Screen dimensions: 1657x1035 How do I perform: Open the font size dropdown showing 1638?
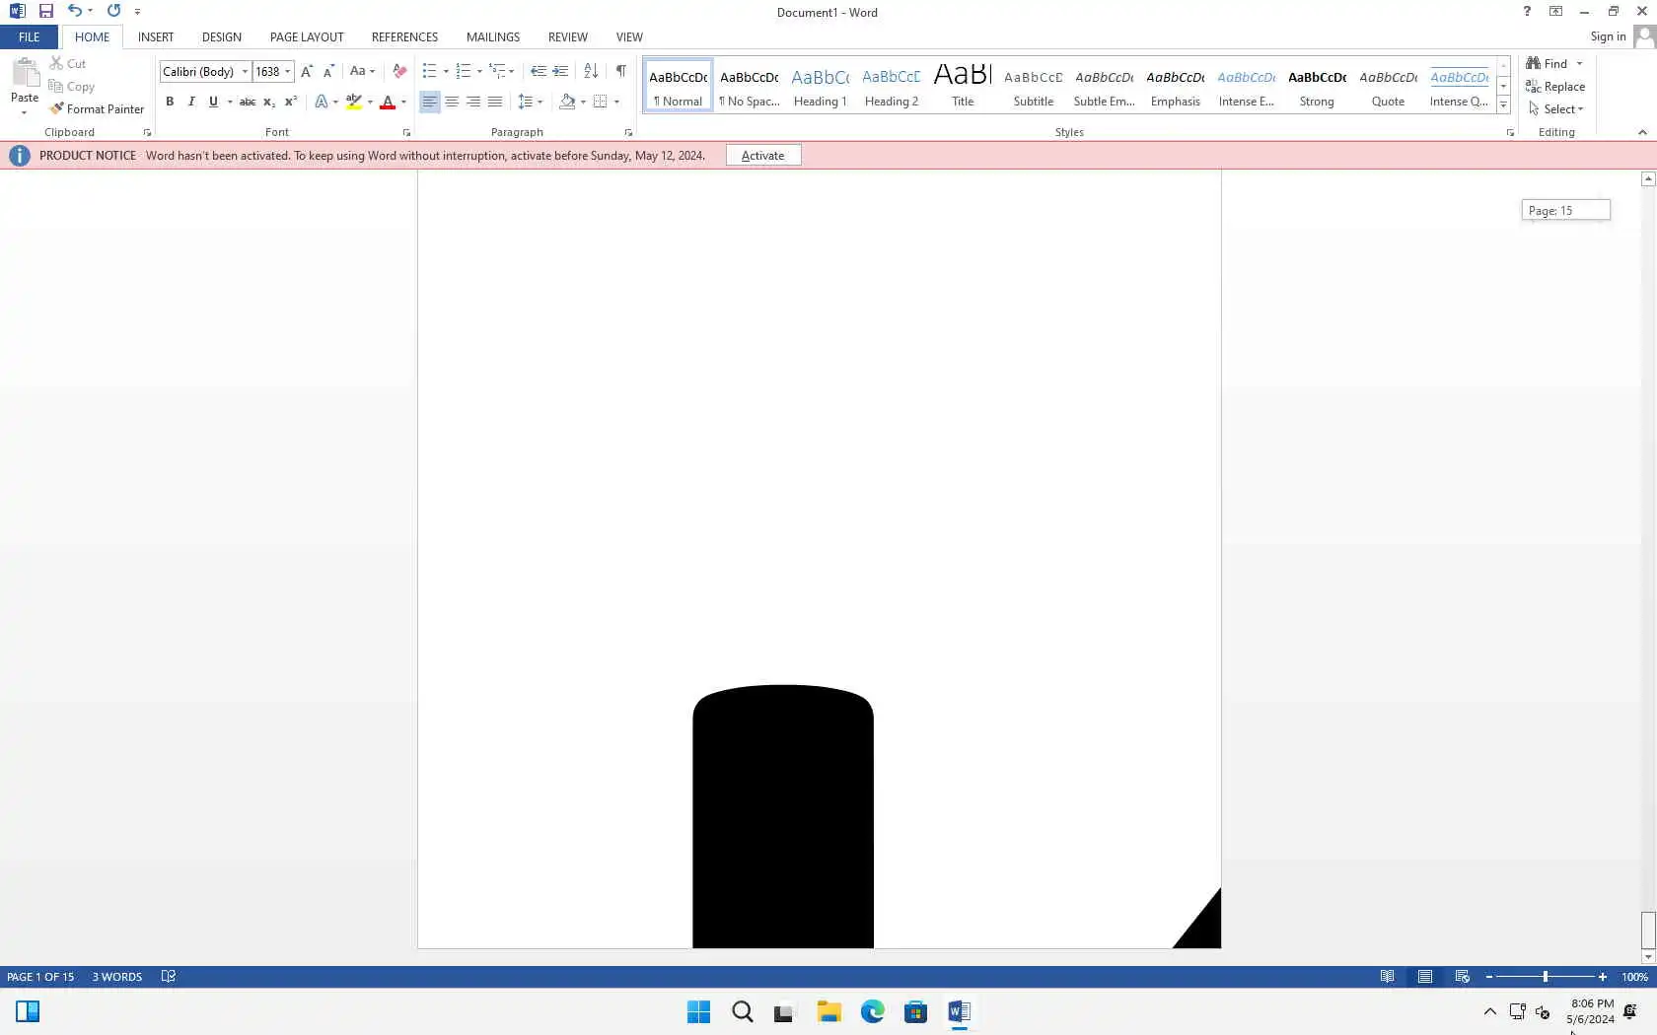pyautogui.click(x=288, y=72)
